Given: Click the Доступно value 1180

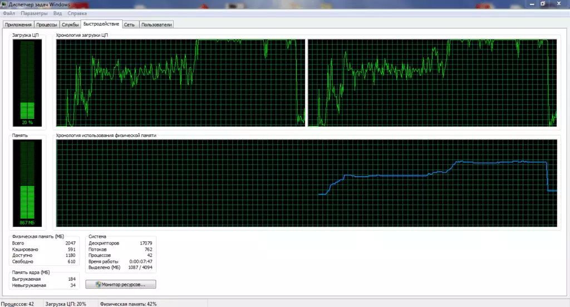Looking at the screenshot, I should click(71, 255).
